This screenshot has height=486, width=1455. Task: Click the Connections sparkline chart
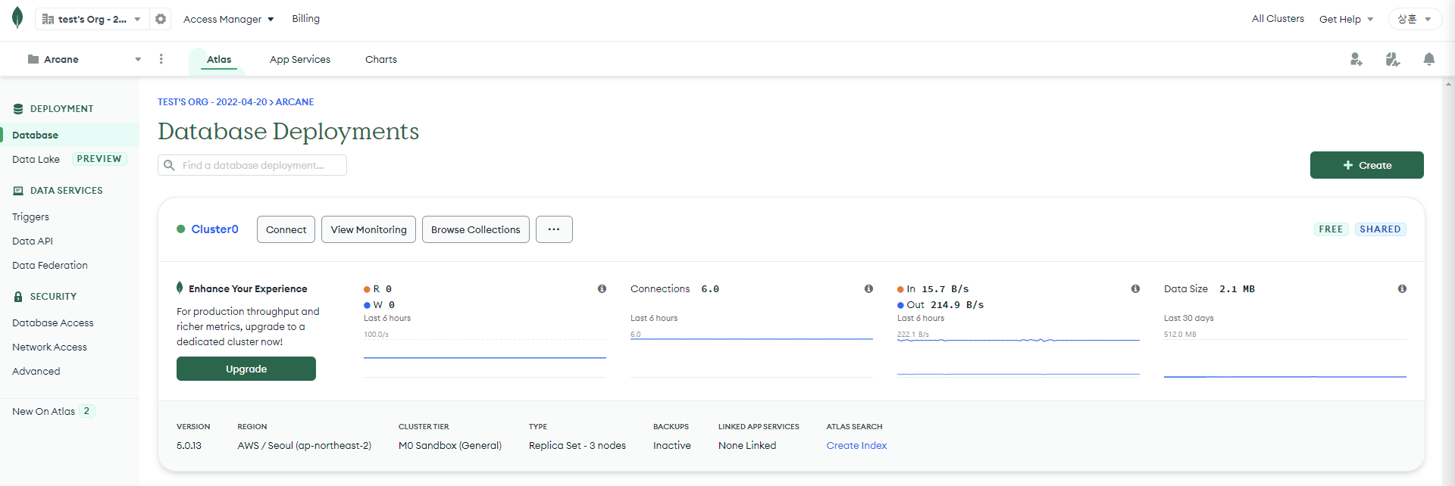pyautogui.click(x=752, y=357)
